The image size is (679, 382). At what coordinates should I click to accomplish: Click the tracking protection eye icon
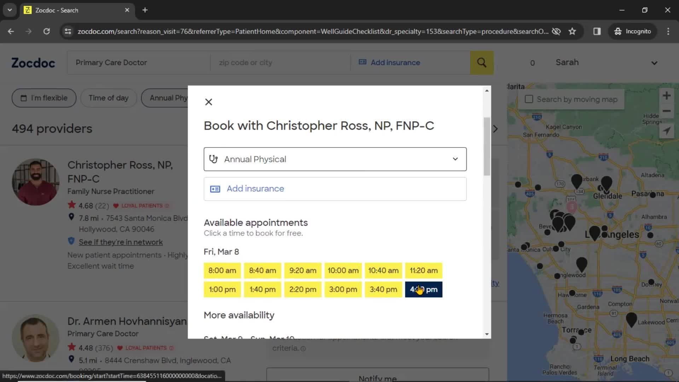(x=556, y=31)
